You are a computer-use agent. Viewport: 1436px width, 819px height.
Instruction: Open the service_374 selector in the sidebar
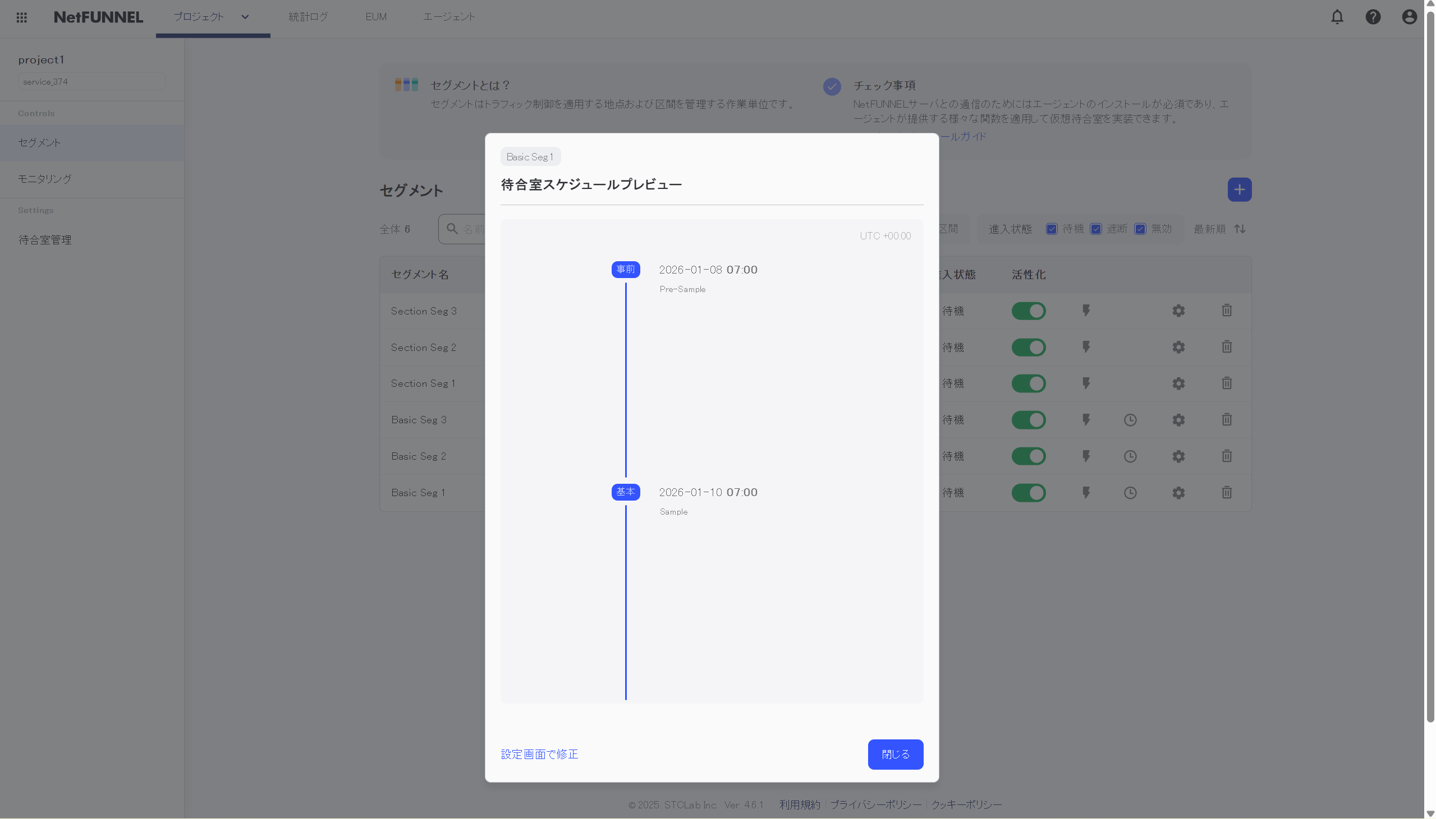pyautogui.click(x=92, y=81)
